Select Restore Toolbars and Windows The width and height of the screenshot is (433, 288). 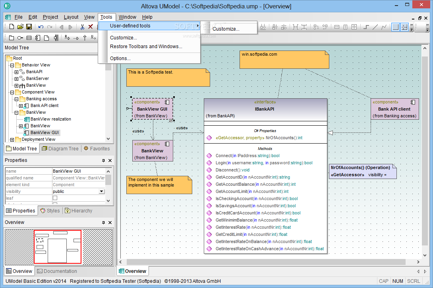146,47
